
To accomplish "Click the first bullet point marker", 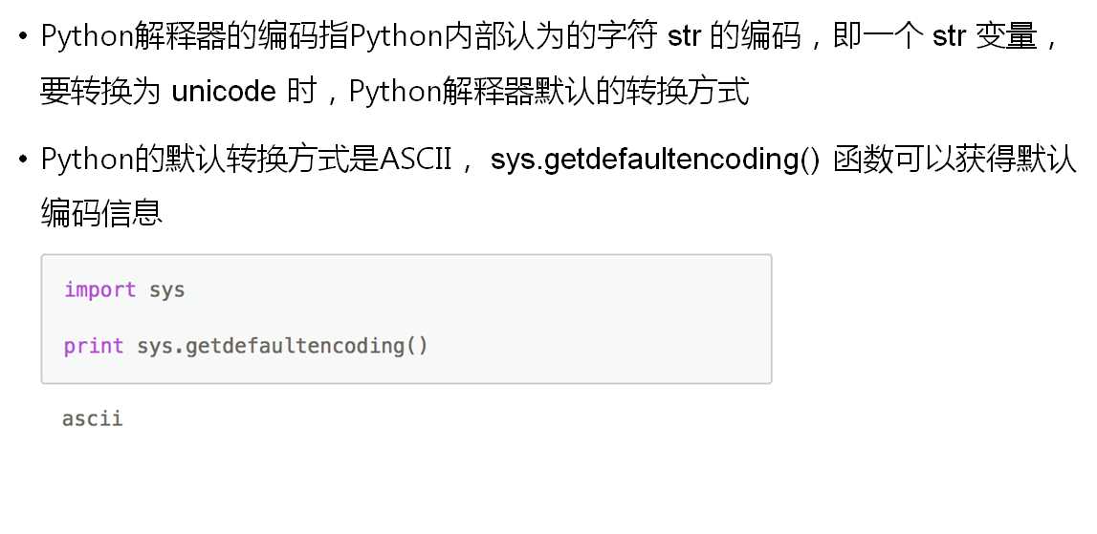I will (x=24, y=35).
